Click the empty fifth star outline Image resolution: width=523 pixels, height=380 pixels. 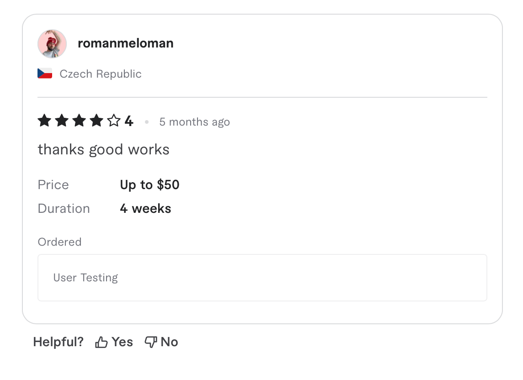coord(113,121)
